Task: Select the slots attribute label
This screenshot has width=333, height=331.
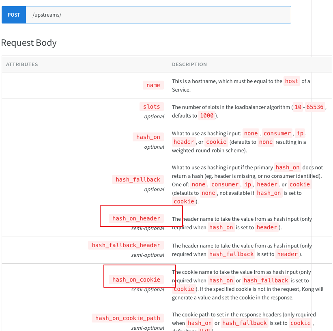Action: click(151, 106)
